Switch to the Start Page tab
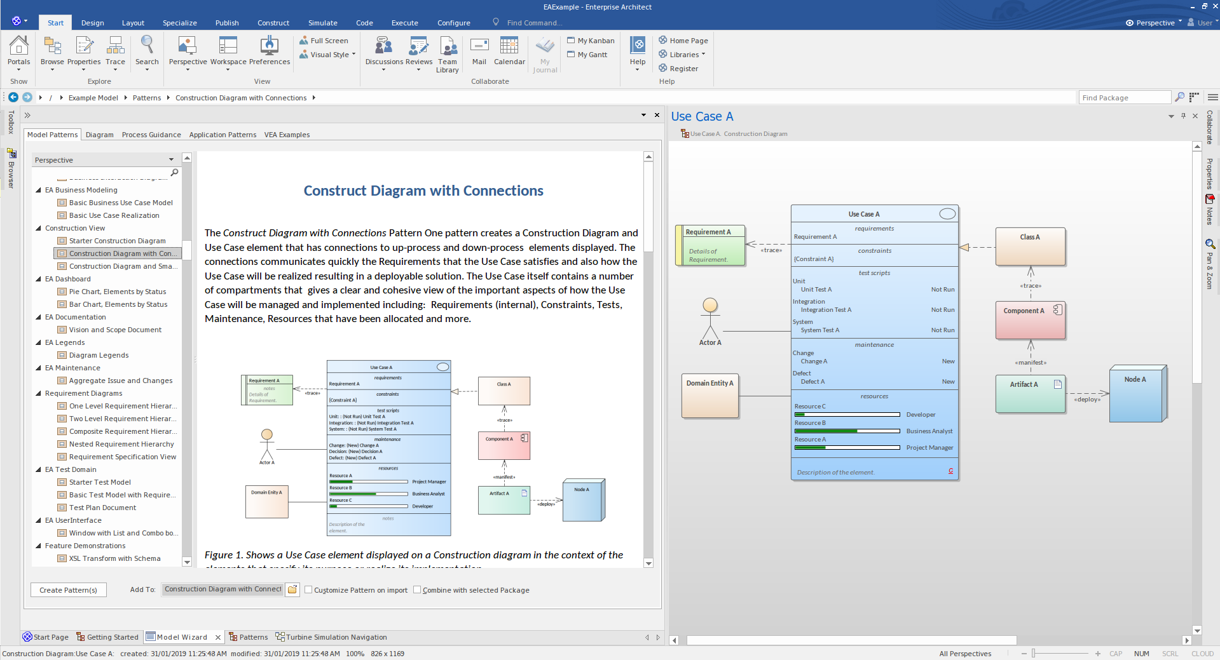This screenshot has height=660, width=1220. point(46,637)
